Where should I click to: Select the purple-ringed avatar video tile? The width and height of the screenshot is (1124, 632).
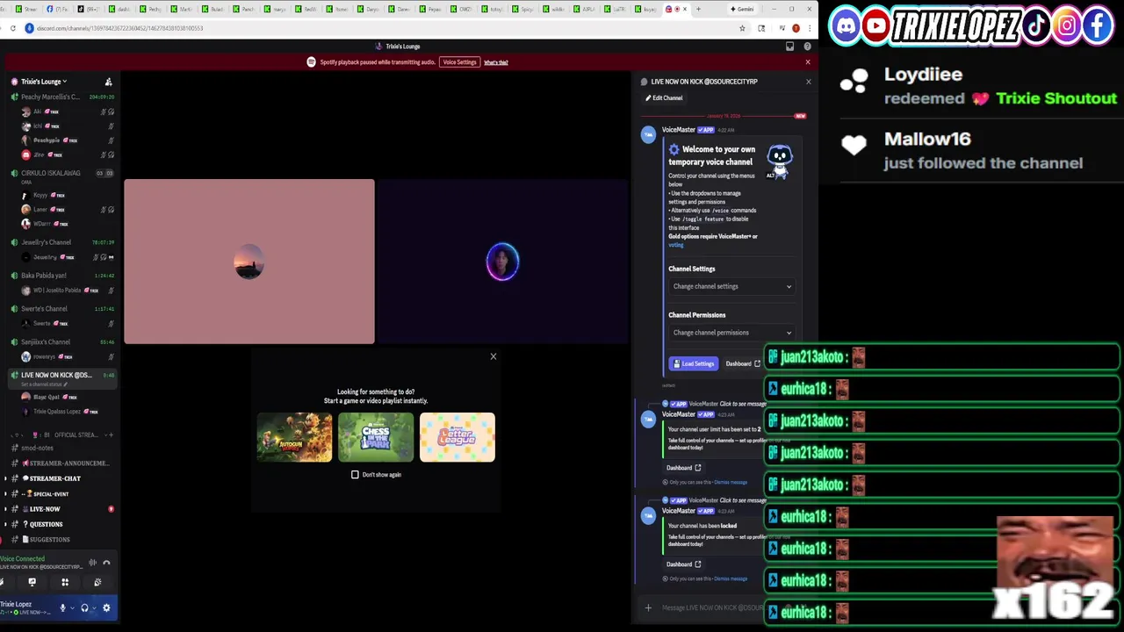[x=503, y=262]
